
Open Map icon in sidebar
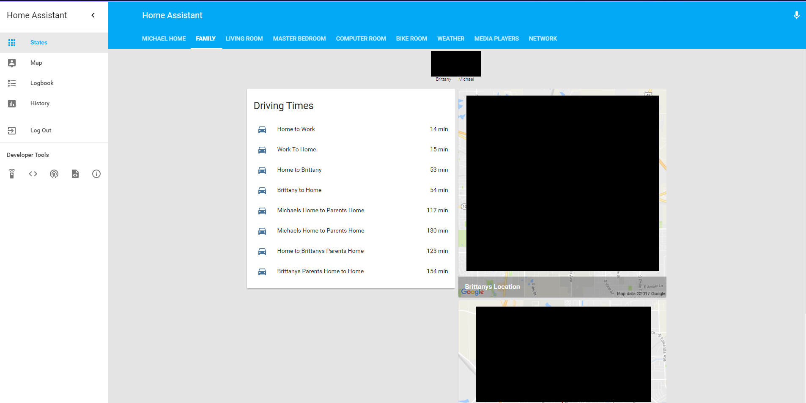point(12,63)
